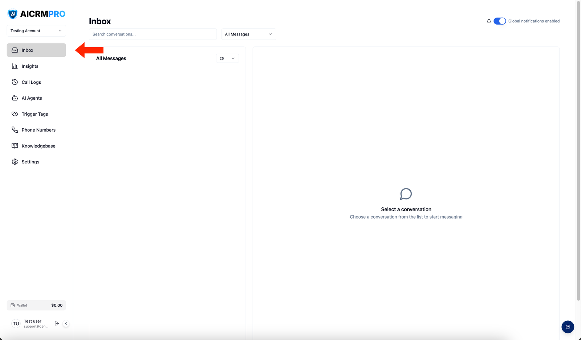This screenshot has width=581, height=340.
Task: Click the Insights bar chart icon
Action: click(x=15, y=66)
